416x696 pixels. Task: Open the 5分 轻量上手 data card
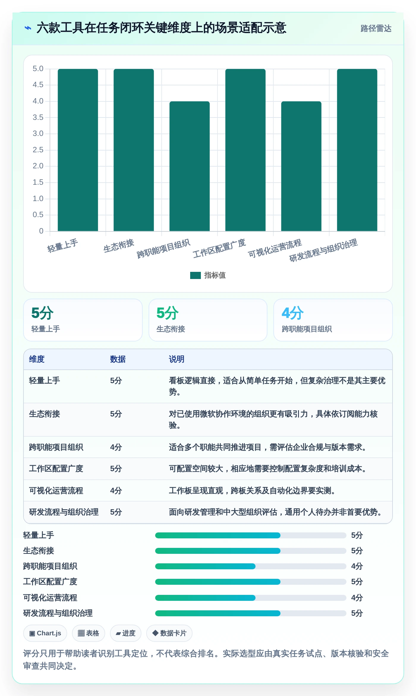point(83,320)
